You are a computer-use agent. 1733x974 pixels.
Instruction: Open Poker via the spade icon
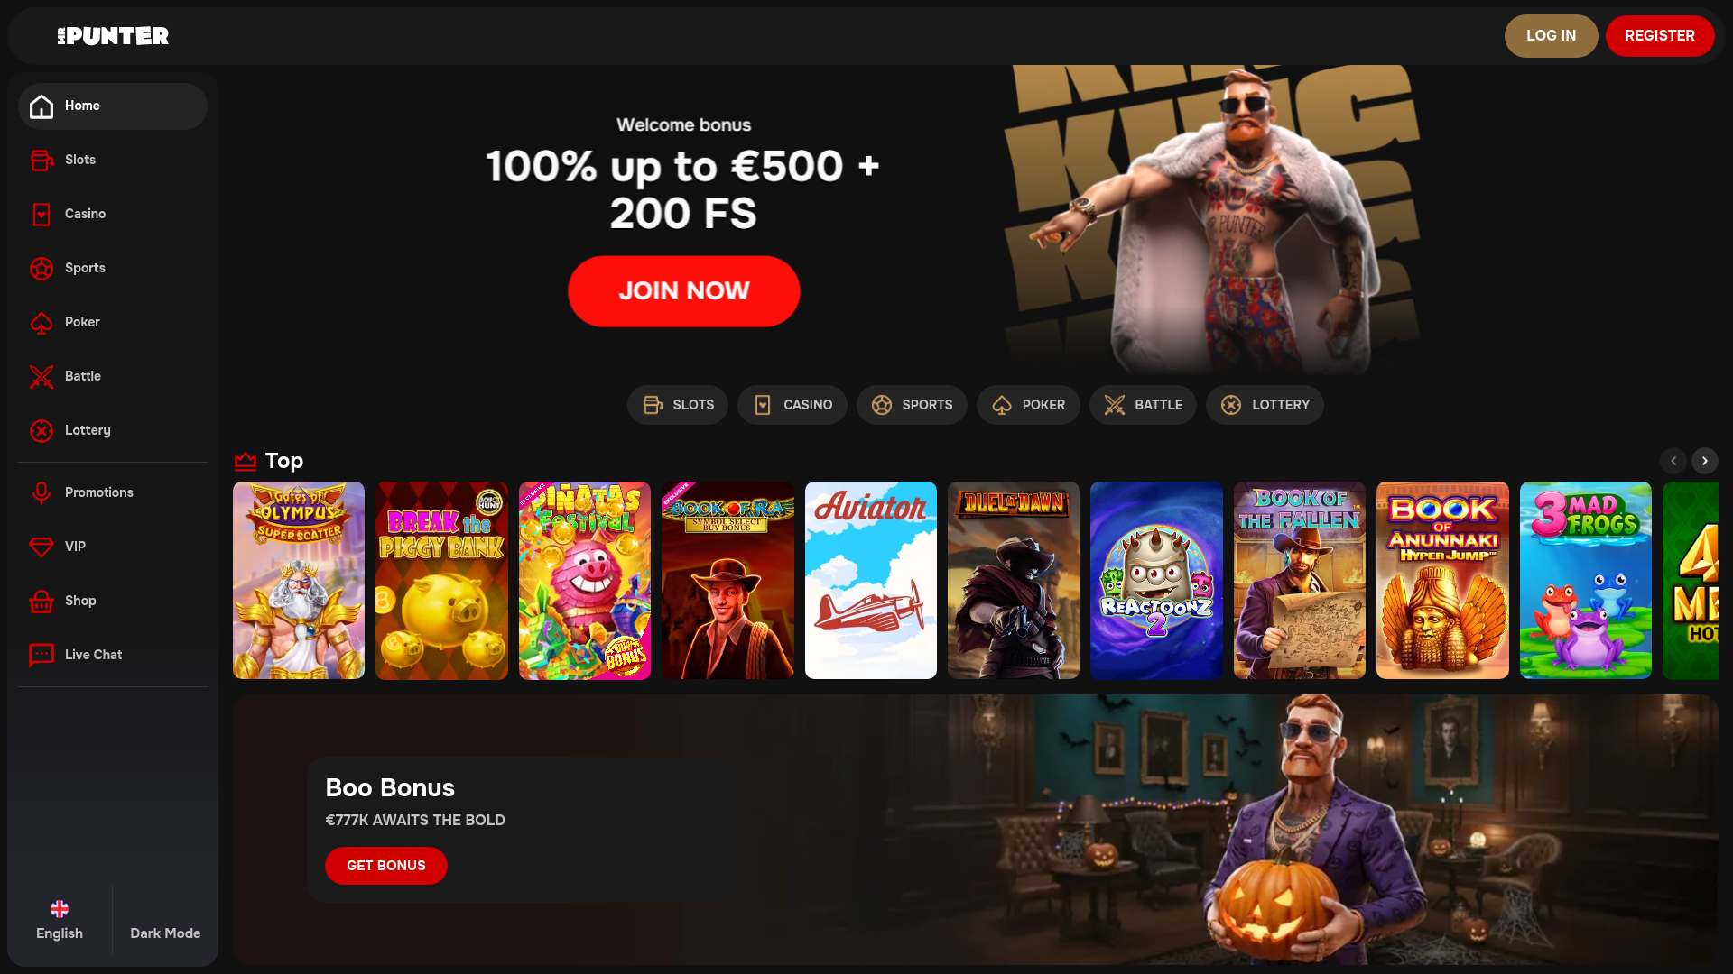pos(42,322)
